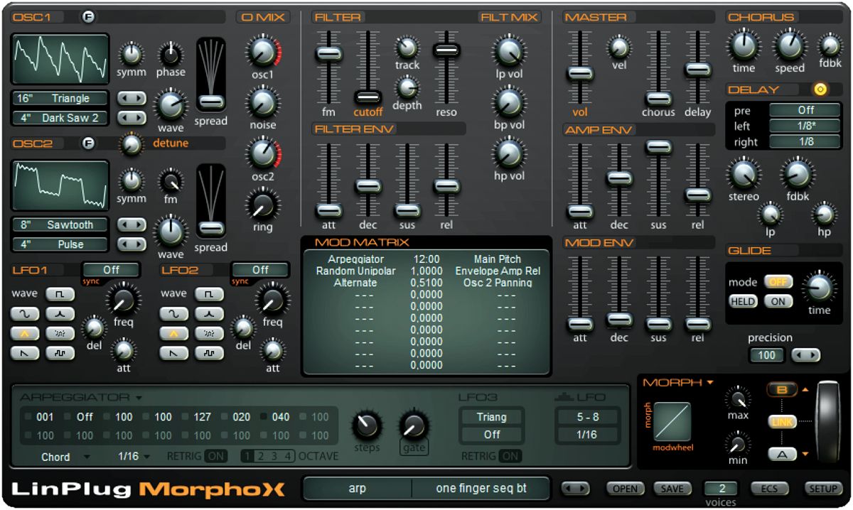Click 'Envelope Amp Rel' in mod matrix

click(x=498, y=271)
